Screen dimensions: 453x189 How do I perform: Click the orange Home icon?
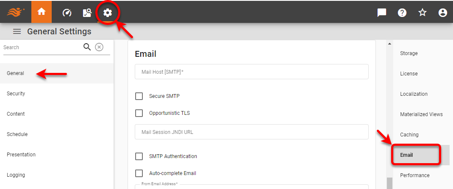(x=42, y=12)
